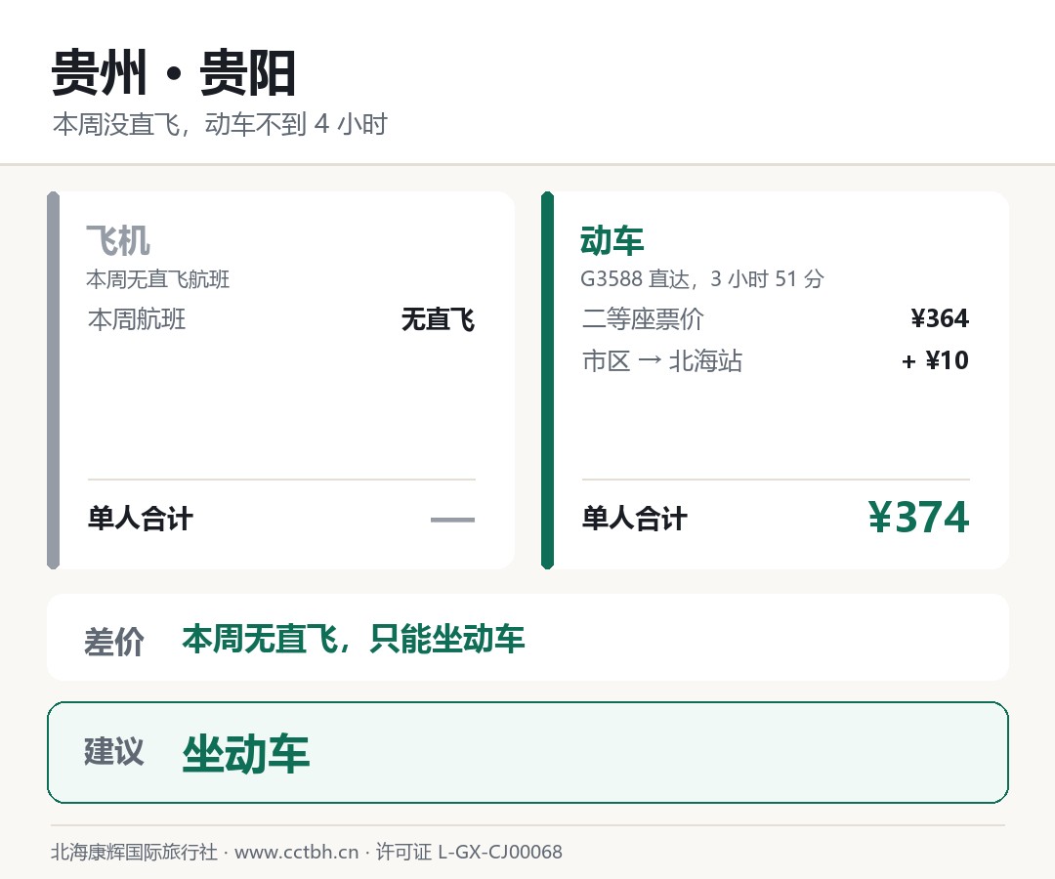Click the price ¥364
The width and height of the screenshot is (1055, 879).
click(x=940, y=318)
